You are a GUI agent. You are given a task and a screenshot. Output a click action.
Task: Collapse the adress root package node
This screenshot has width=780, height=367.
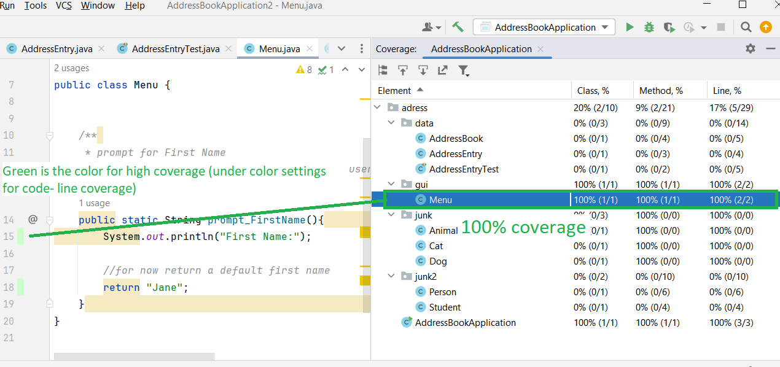coord(378,107)
